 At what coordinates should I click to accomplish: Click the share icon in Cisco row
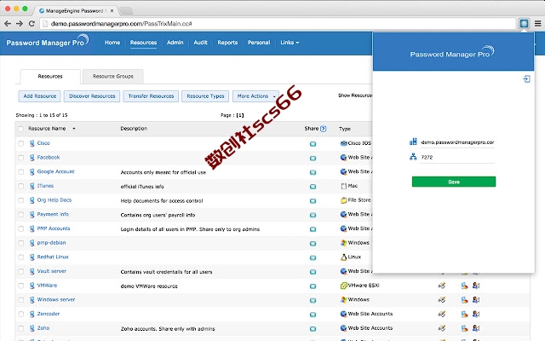[x=313, y=144]
